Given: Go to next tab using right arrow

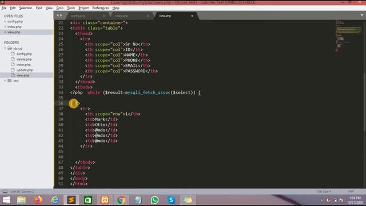Looking at the screenshot, I should click(x=61, y=15).
